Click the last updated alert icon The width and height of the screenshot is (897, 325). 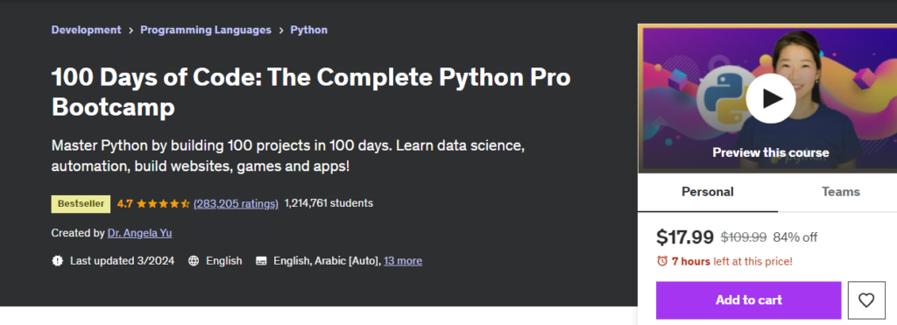pos(57,261)
